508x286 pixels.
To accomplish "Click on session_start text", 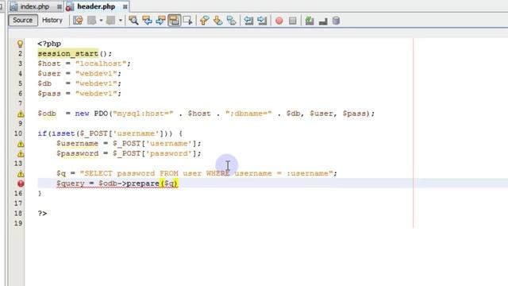I will (67, 53).
